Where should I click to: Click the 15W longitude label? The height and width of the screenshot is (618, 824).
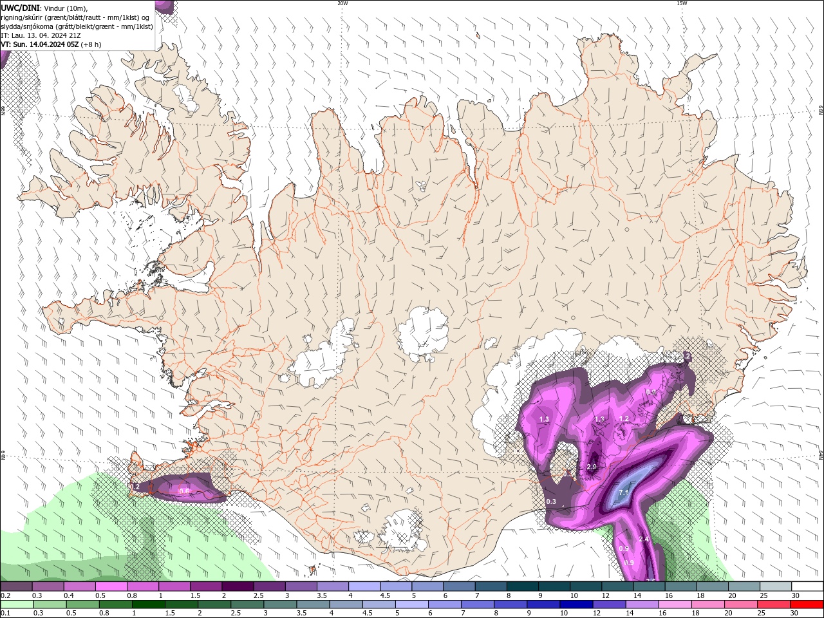tap(682, 3)
